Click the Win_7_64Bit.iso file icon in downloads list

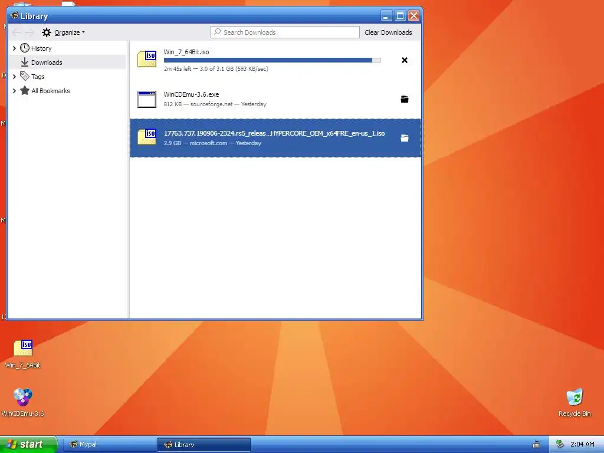click(x=147, y=60)
